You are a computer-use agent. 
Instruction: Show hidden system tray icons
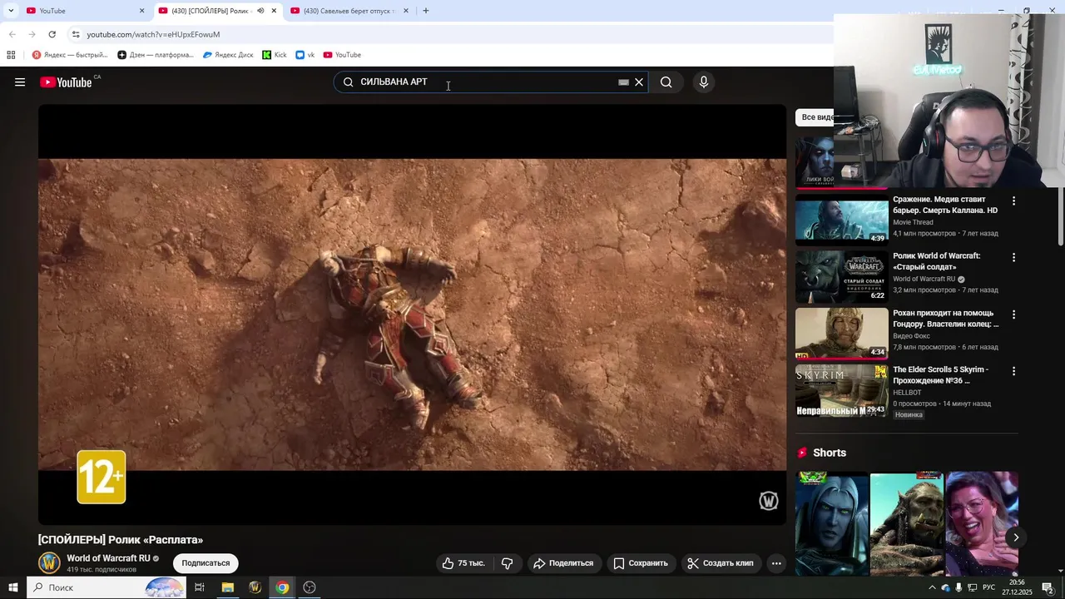[932, 588]
